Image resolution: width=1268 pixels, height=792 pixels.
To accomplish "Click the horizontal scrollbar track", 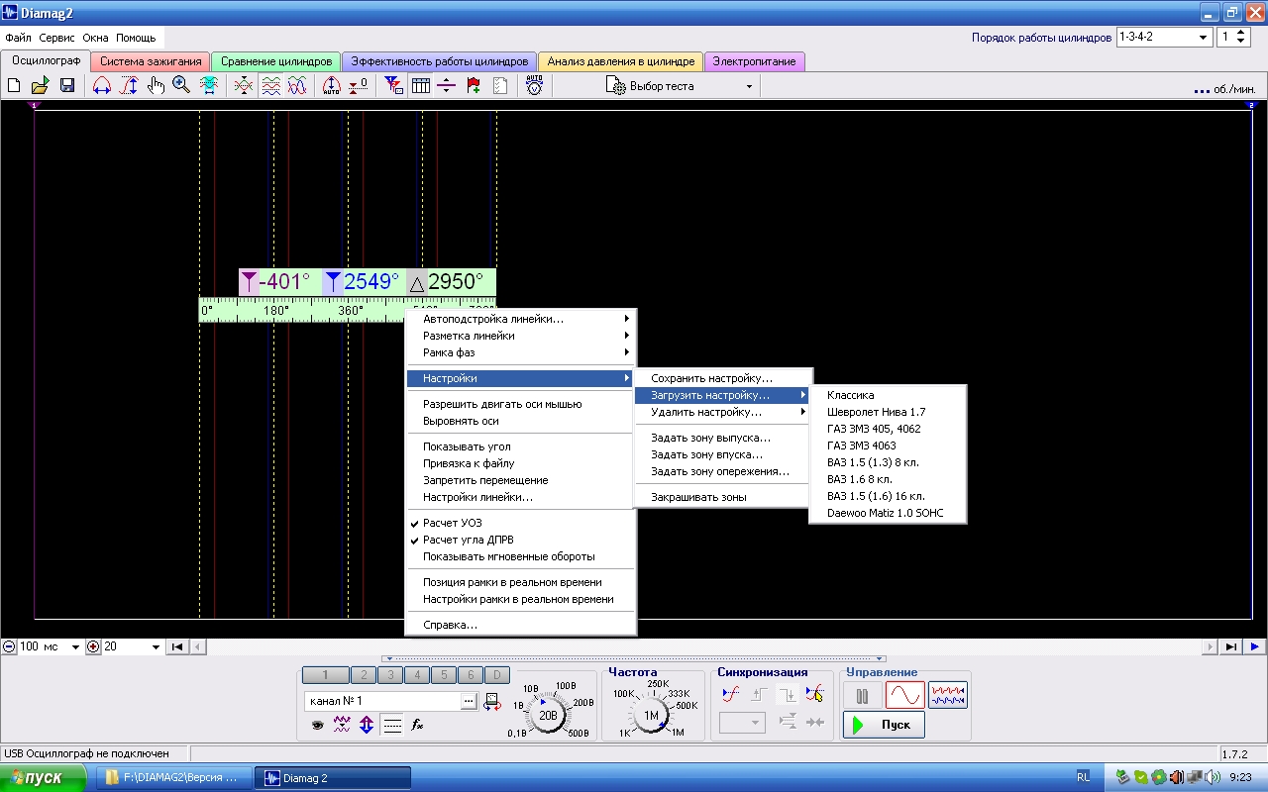I will click(703, 646).
